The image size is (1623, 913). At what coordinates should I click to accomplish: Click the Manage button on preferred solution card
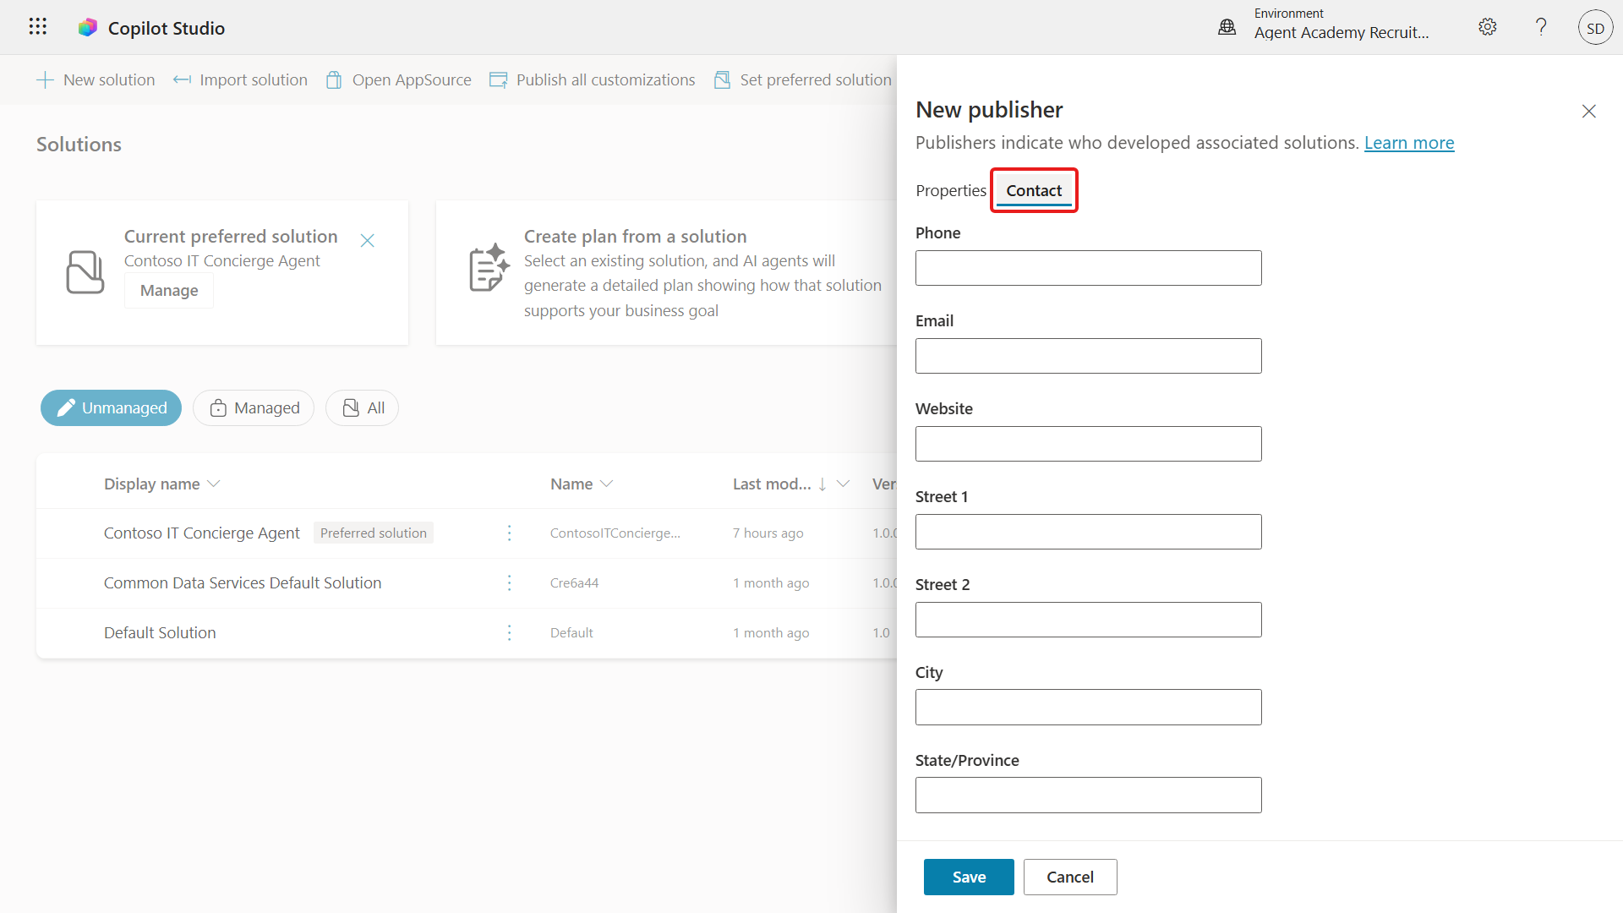(169, 290)
